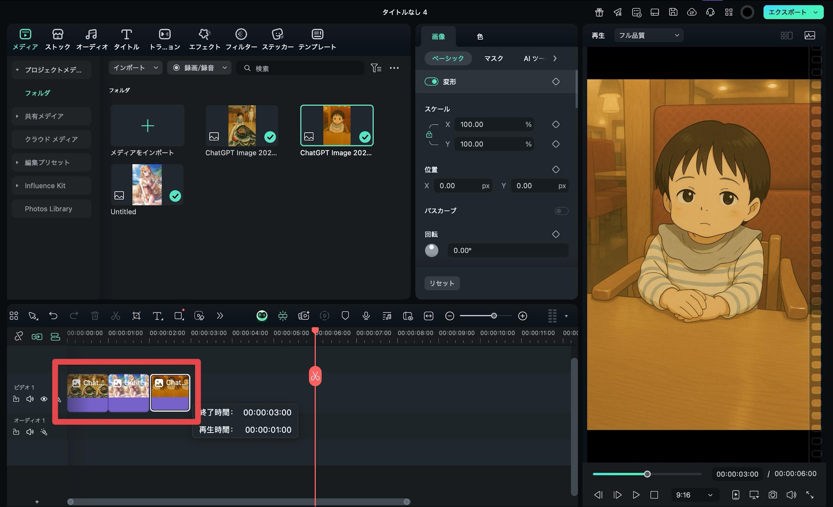
Task: Click the play button in preview
Action: coord(635,495)
